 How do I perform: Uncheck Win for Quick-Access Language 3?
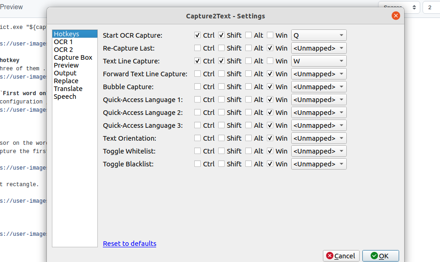[270, 125]
